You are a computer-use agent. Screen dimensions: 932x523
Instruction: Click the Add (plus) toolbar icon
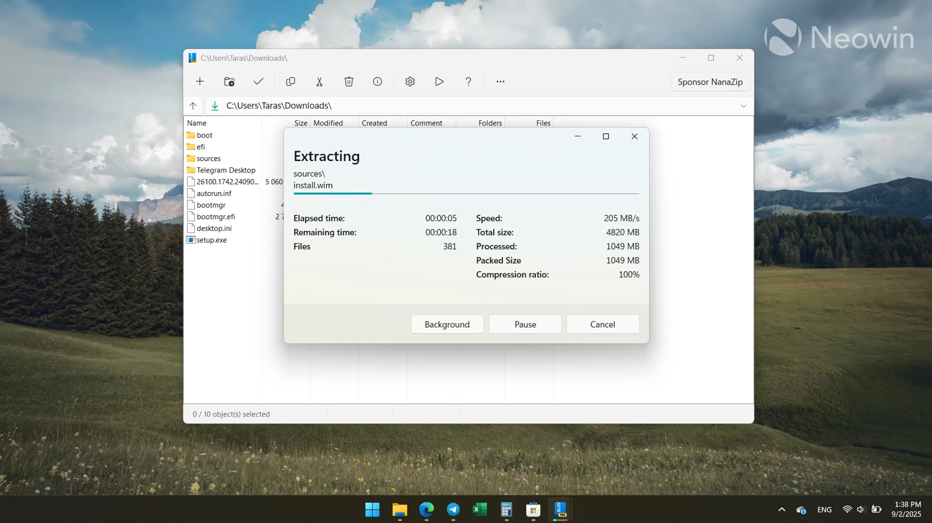(x=200, y=81)
